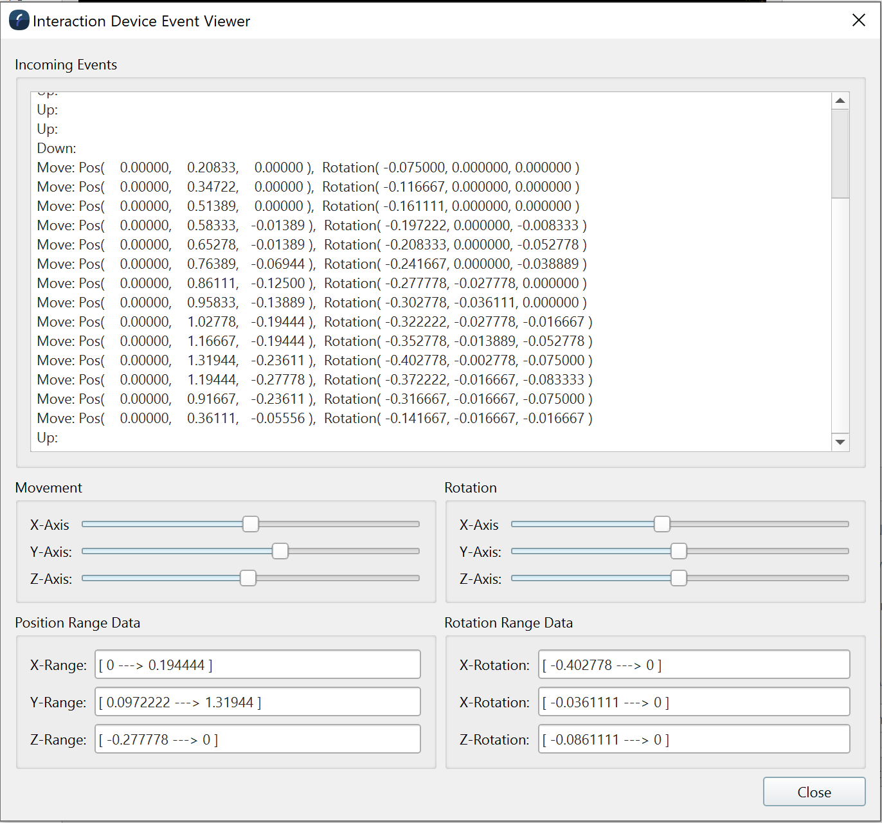The image size is (882, 823).
Task: Click the Y-Range position field
Action: (x=257, y=701)
